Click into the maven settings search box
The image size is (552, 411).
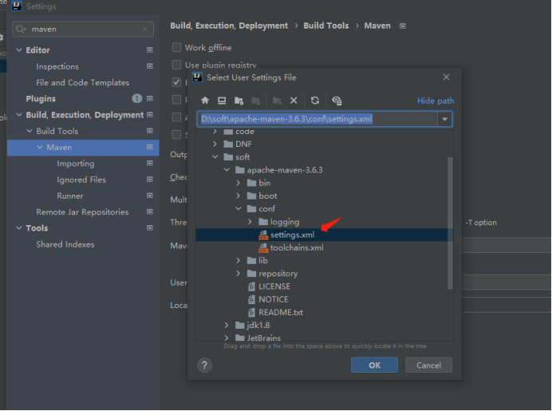click(83, 30)
